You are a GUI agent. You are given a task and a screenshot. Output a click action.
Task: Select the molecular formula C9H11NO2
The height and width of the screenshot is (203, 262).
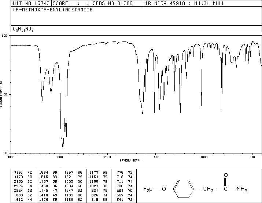[23, 29]
